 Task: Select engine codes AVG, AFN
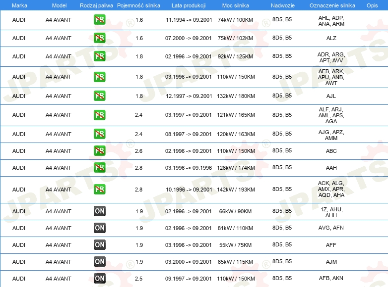331,228
